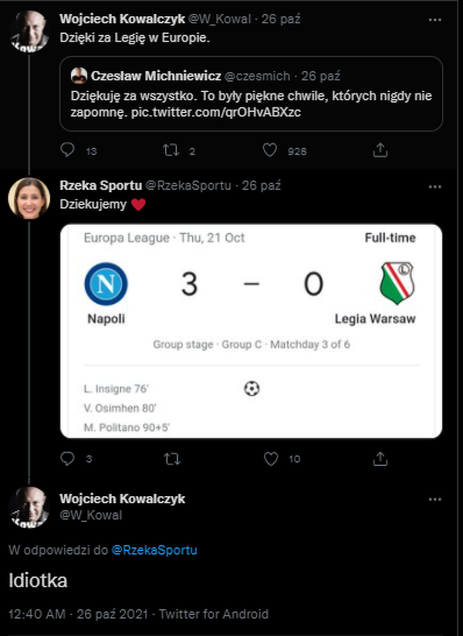Open more options on the 'Idiotka' tweet
The height and width of the screenshot is (636, 463).
[x=435, y=499]
